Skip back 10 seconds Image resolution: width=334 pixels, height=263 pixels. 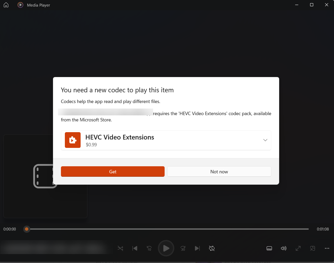pyautogui.click(x=149, y=248)
